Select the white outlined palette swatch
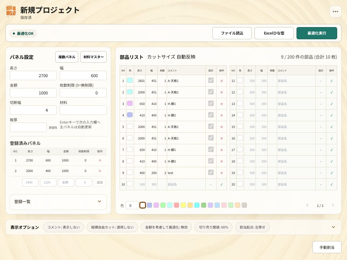 pos(143,205)
